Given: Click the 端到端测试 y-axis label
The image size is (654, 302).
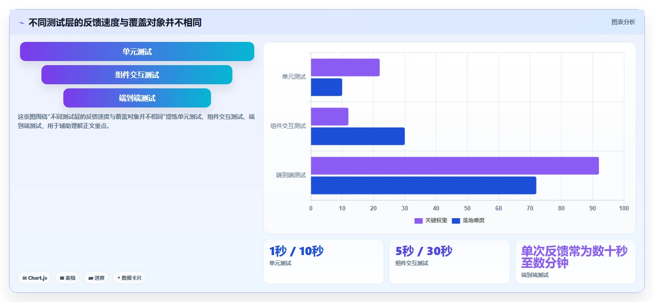Looking at the screenshot, I should [x=291, y=175].
